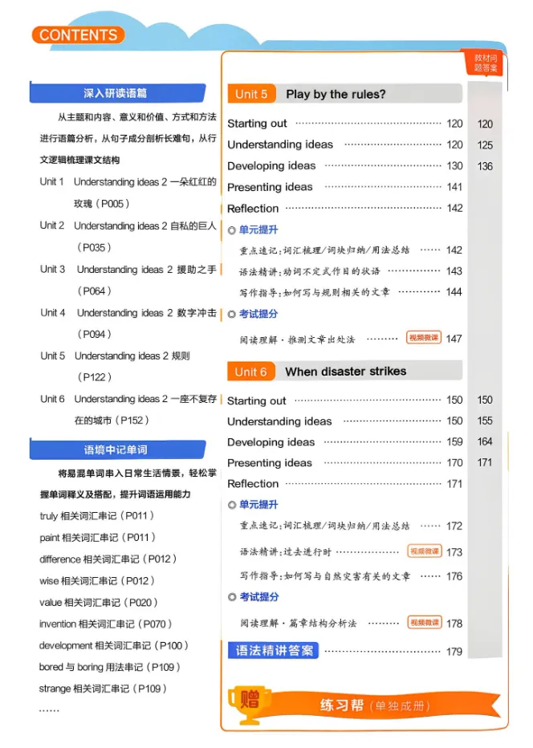
Task: Click the circle bullet before Unit 5 考试提分
Action: click(x=232, y=315)
